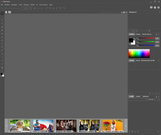Pick a color from the spectrum field

pos(139,53)
